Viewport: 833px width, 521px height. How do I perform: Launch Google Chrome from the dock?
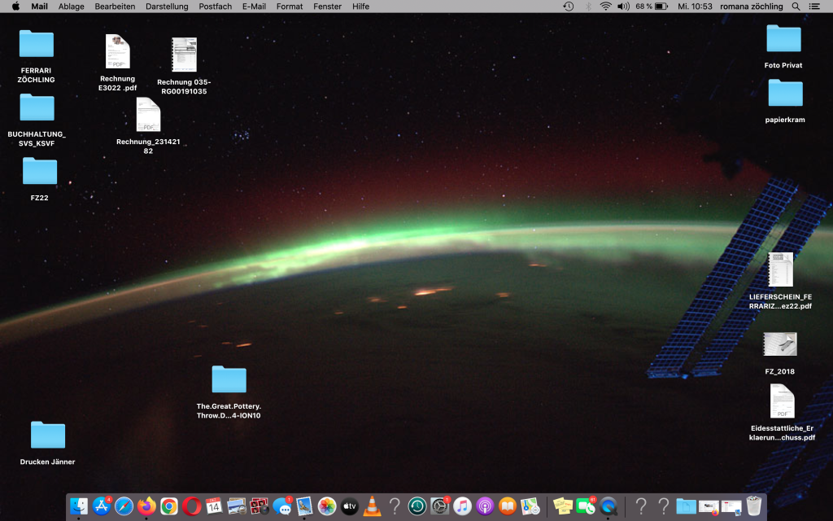169,506
